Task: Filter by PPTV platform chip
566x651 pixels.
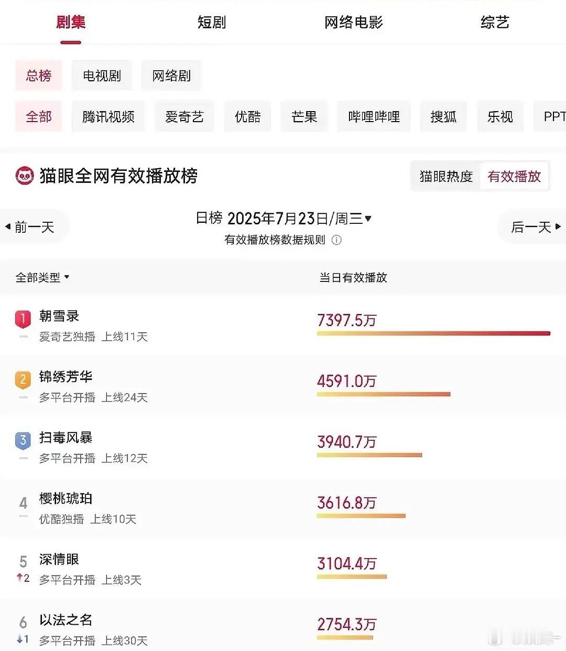Action: pyautogui.click(x=550, y=116)
